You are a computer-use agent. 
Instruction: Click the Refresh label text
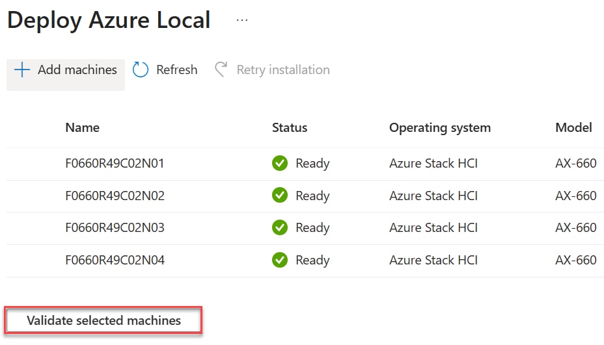coord(176,70)
